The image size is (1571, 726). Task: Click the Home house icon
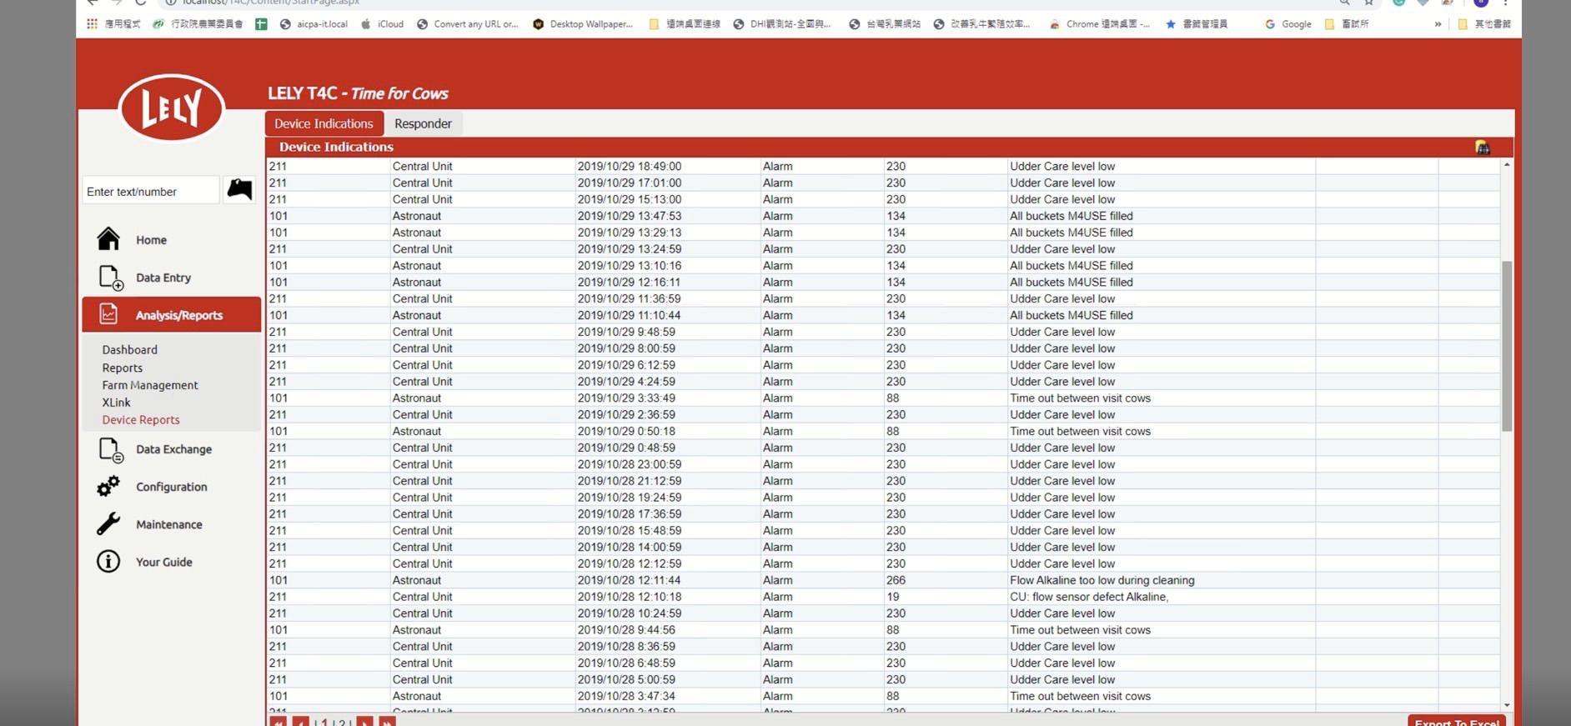108,239
